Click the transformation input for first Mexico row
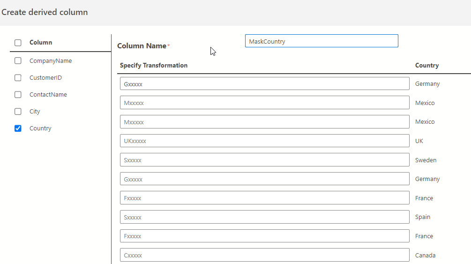The image size is (471, 264). [x=264, y=103]
